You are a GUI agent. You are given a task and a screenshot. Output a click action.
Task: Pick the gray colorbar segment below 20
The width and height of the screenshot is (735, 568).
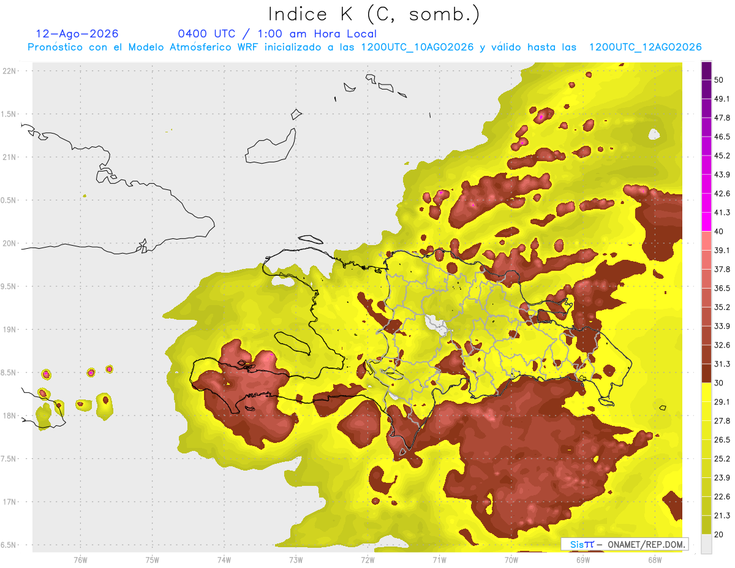[x=706, y=544]
